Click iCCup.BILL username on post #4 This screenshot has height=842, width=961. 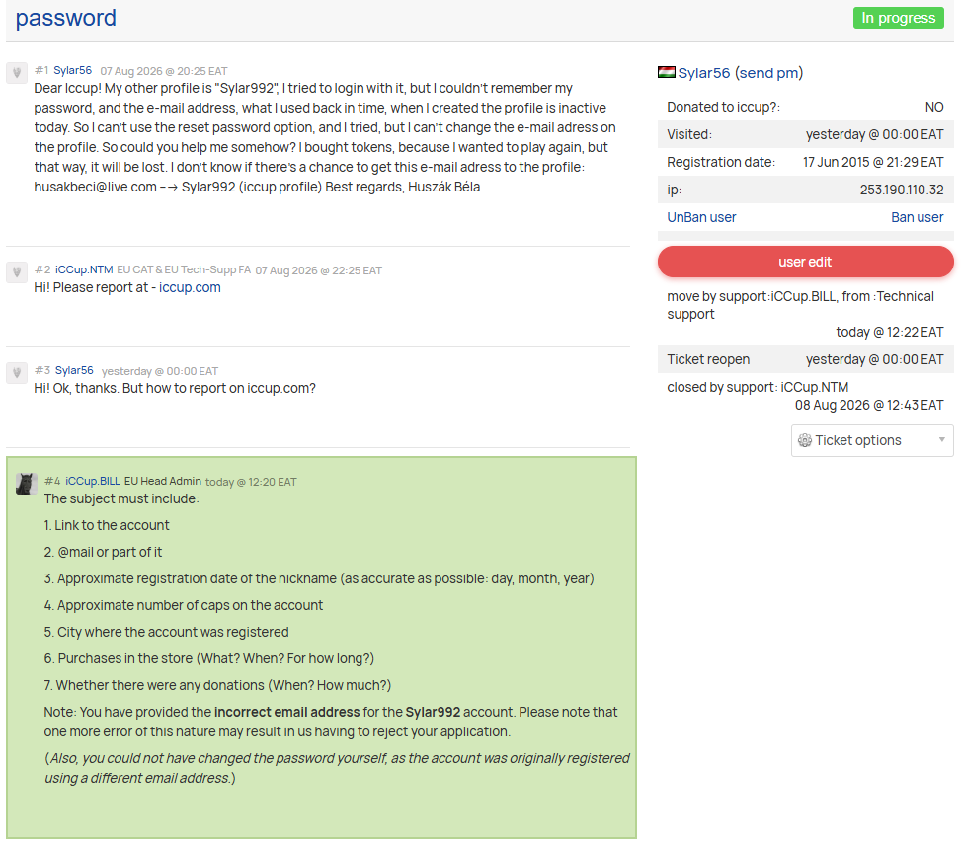[93, 481]
